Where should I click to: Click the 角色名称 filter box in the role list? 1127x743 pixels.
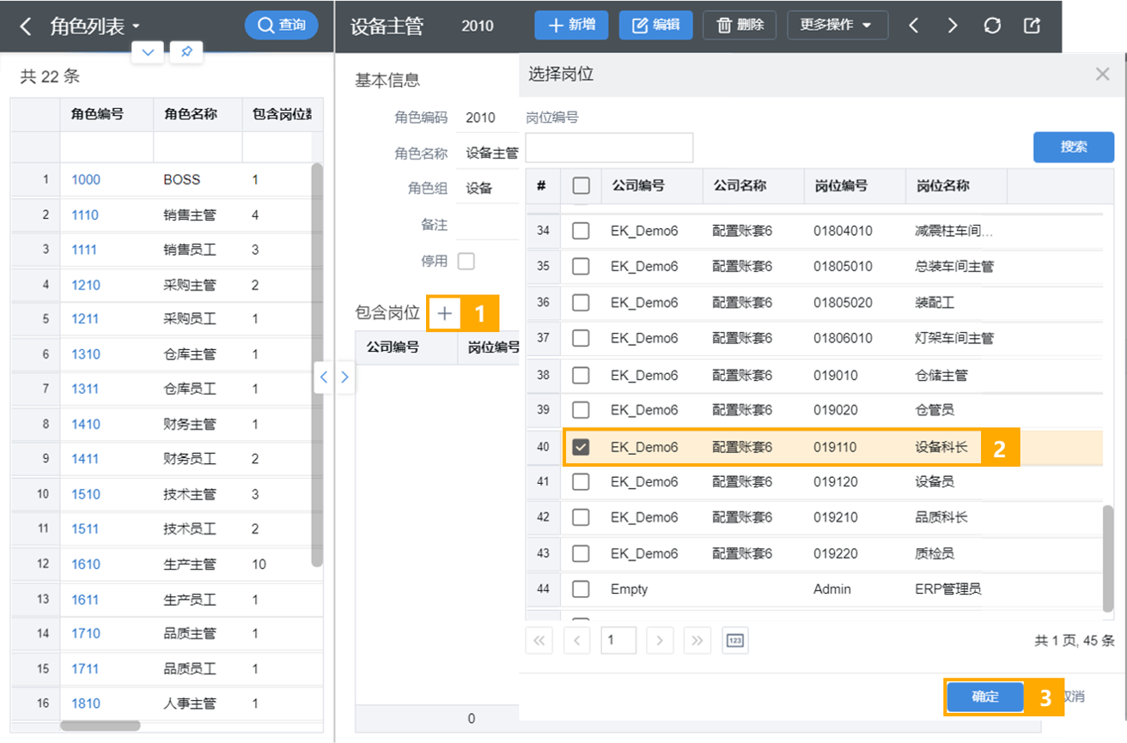[x=198, y=147]
